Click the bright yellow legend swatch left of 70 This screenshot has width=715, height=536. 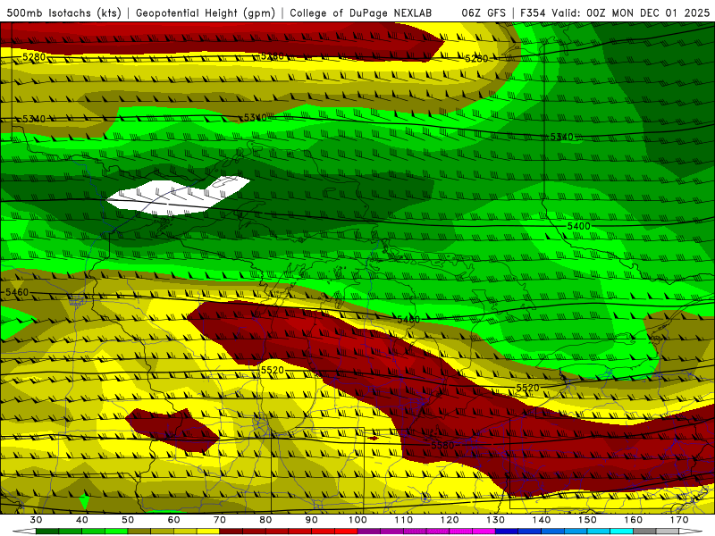point(208,532)
